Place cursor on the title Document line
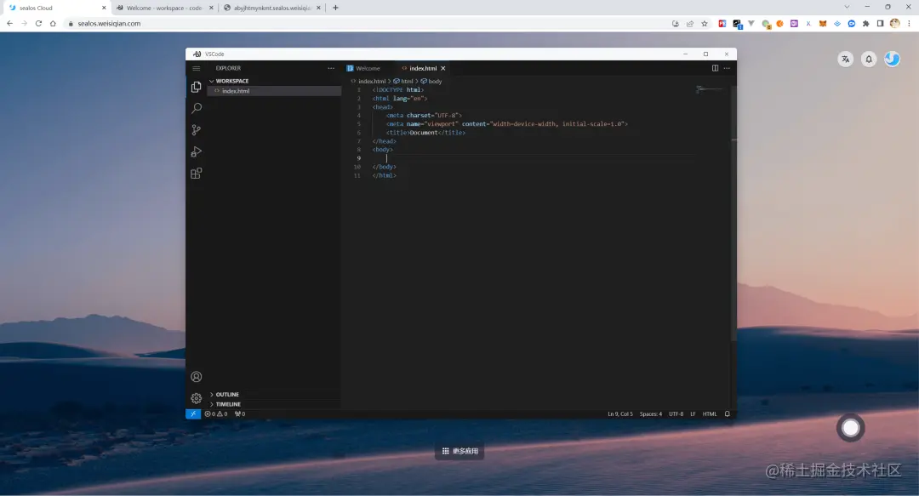919x496 pixels. tap(426, 133)
